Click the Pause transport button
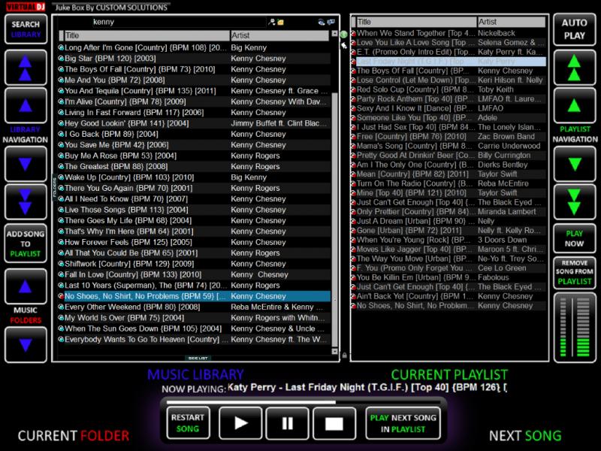601x451 pixels. pos(287,423)
